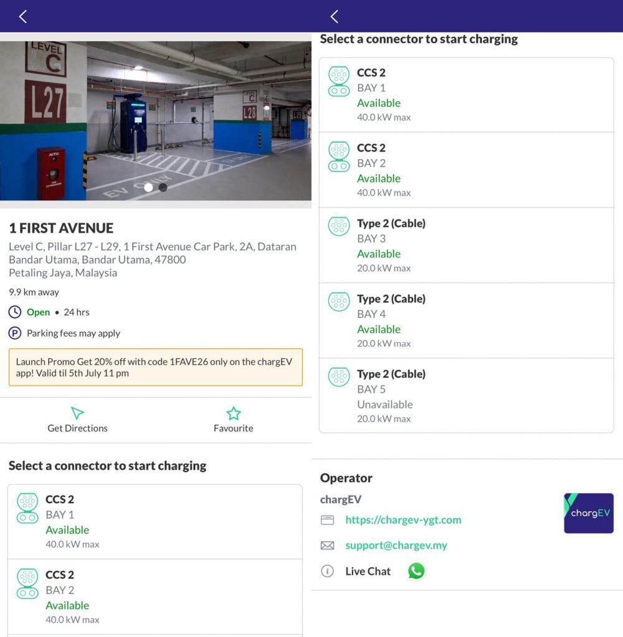Screen dimensions: 623x637
Task: Tap the back arrow on right screen
Action: pyautogui.click(x=335, y=17)
